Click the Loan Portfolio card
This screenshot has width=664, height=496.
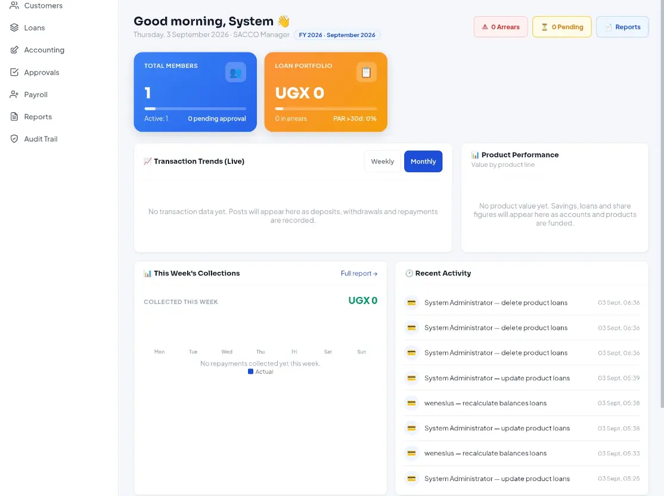325,92
